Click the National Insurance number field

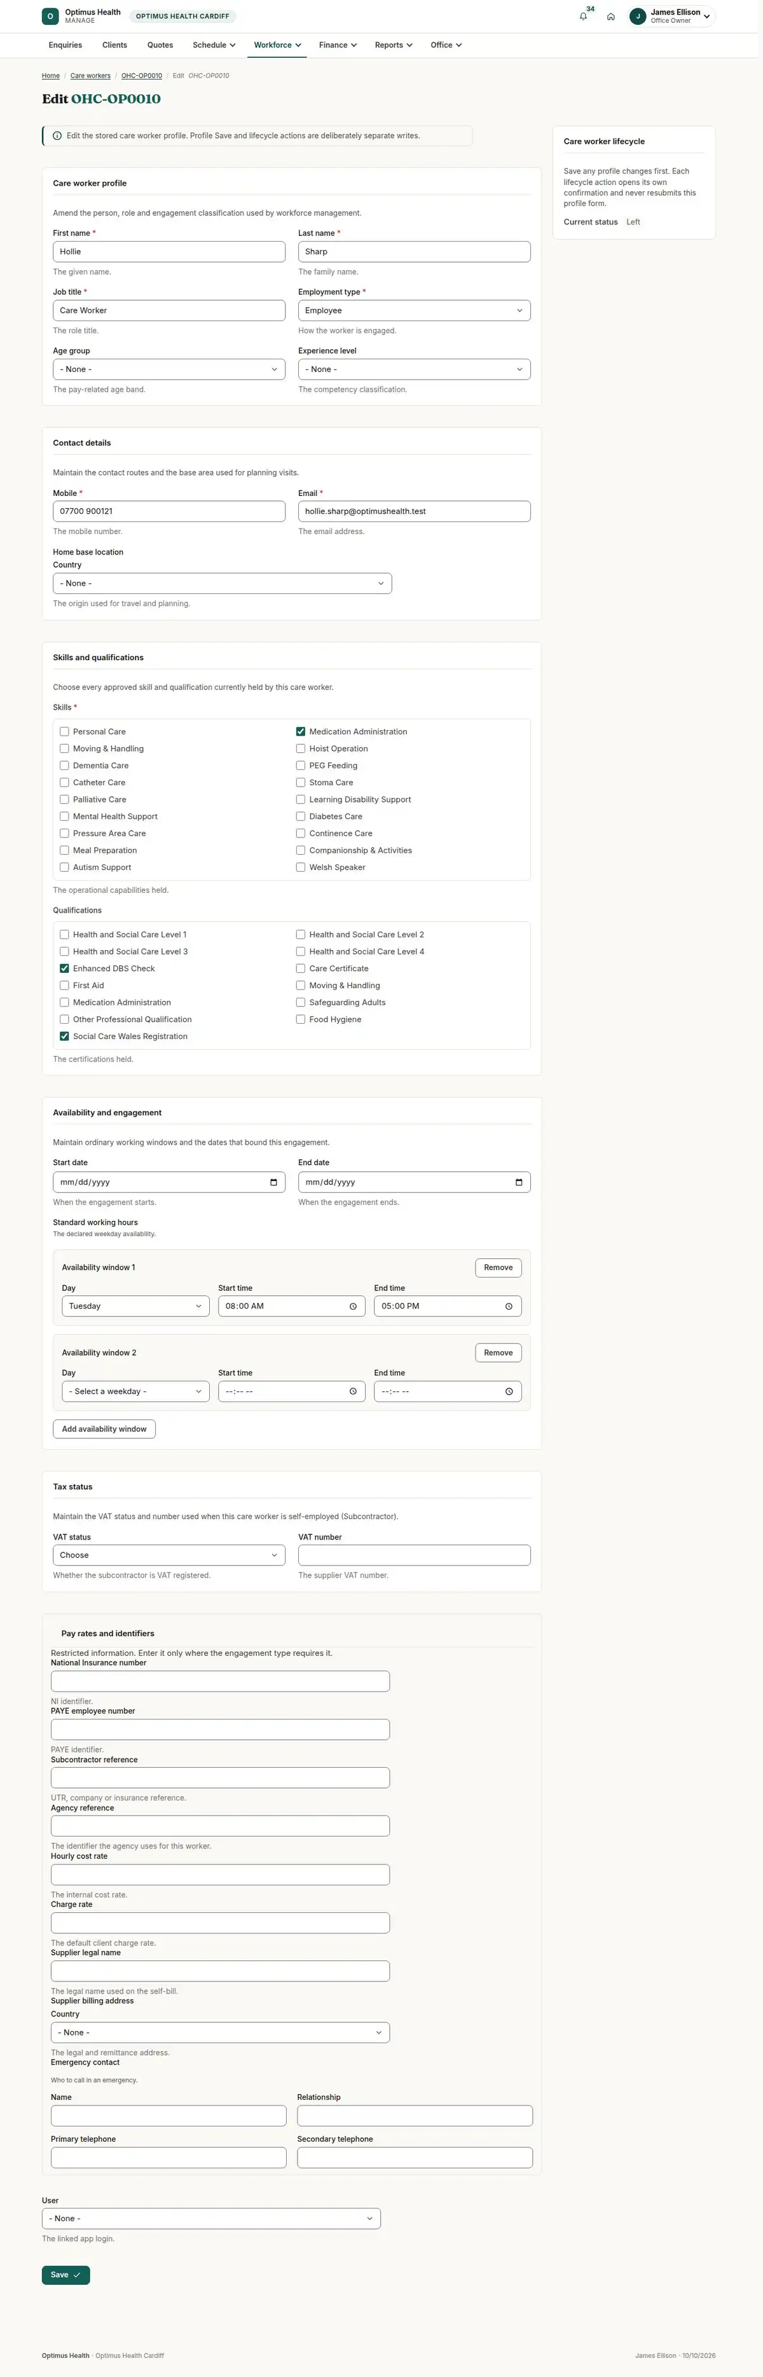221,1681
